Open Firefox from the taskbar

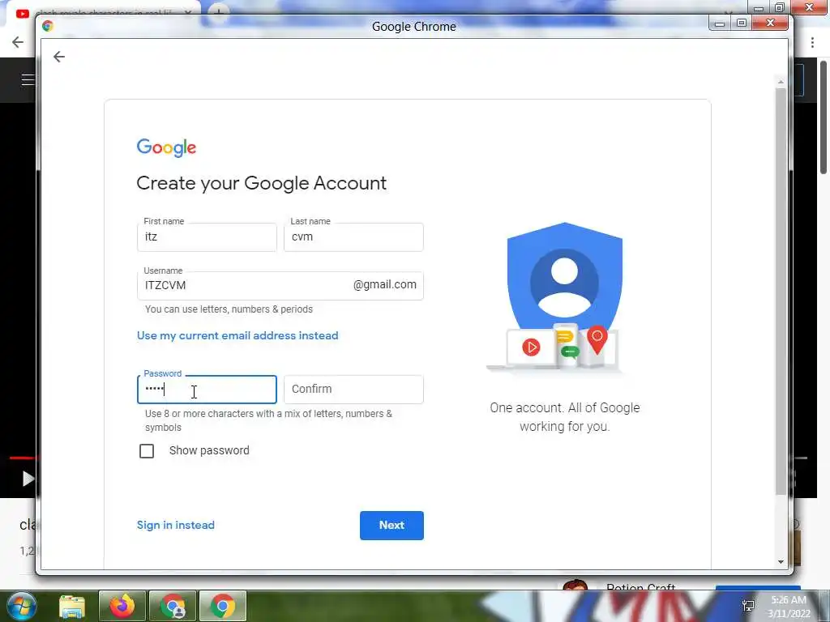[x=122, y=606]
